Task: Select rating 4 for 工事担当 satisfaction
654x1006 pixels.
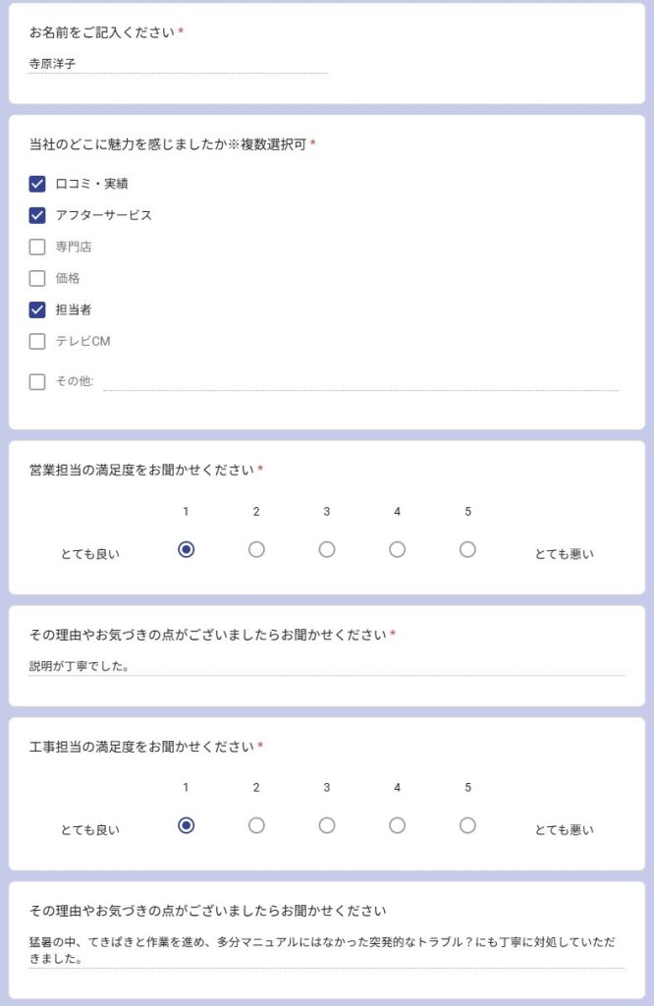Action: (x=398, y=825)
